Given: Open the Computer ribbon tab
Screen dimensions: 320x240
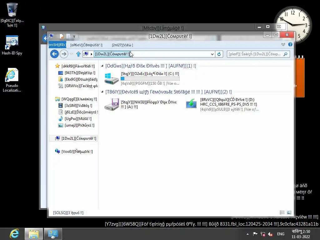Looking at the screenshot, I should tap(86, 45).
